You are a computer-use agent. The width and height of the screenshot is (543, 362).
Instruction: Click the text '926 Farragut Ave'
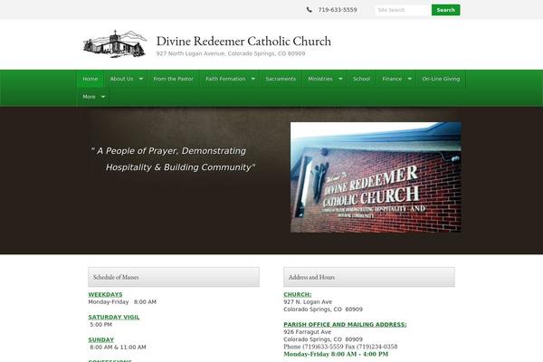(307, 332)
